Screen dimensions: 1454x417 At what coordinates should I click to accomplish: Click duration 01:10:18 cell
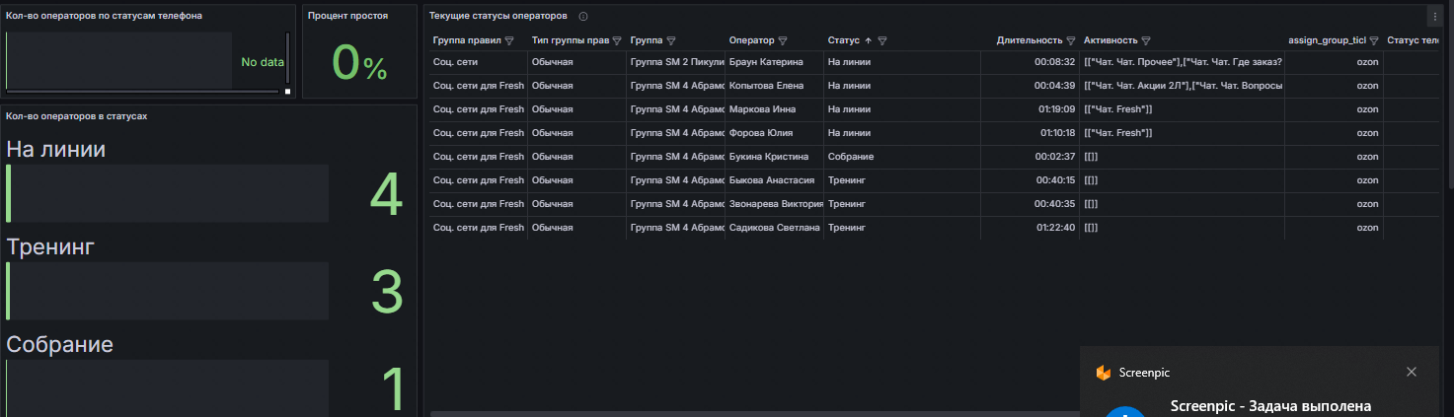coord(1031,133)
